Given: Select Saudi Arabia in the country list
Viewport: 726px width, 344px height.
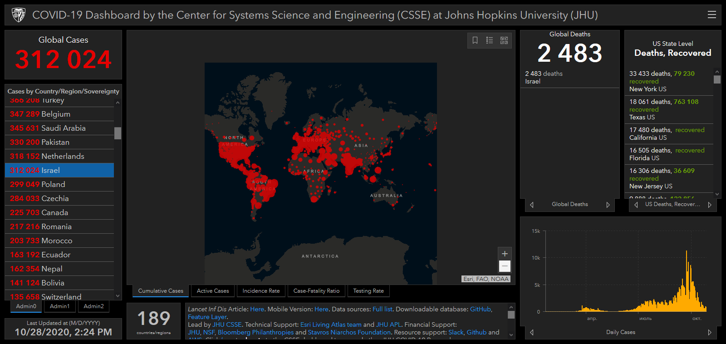Looking at the screenshot, I should [59, 128].
